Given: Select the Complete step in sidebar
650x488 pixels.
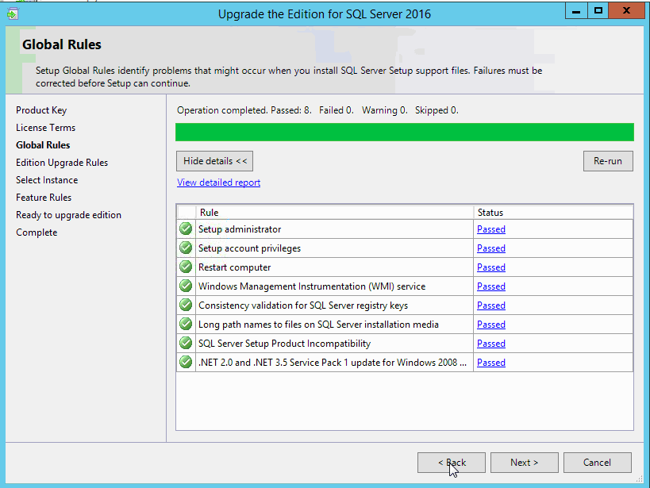Looking at the screenshot, I should pyautogui.click(x=37, y=232).
